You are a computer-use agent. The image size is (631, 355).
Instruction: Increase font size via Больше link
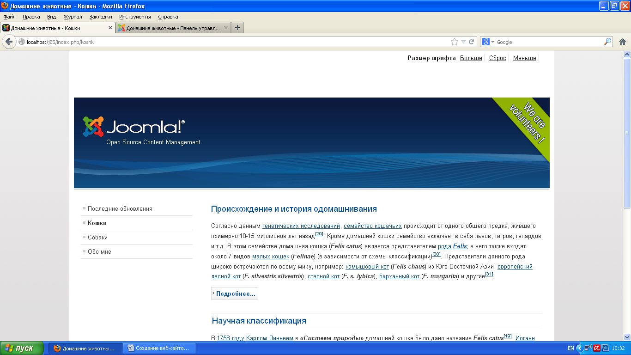click(471, 58)
